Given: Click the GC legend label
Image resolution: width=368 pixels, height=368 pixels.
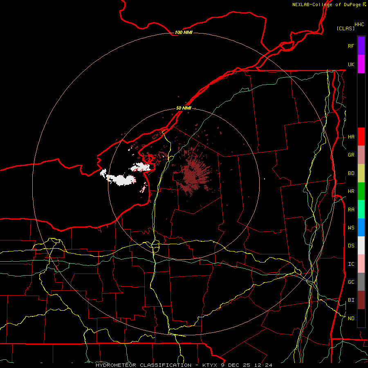Looking at the screenshot, I should tap(351, 282).
